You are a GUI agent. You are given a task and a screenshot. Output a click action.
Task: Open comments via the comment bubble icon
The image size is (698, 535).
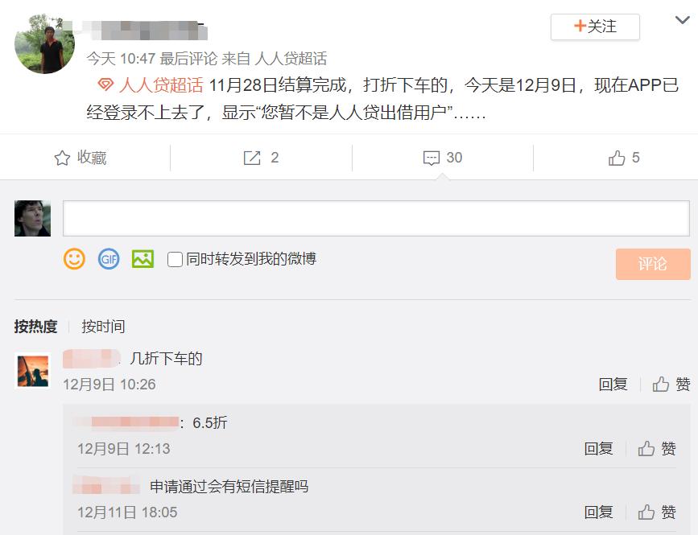tap(432, 158)
